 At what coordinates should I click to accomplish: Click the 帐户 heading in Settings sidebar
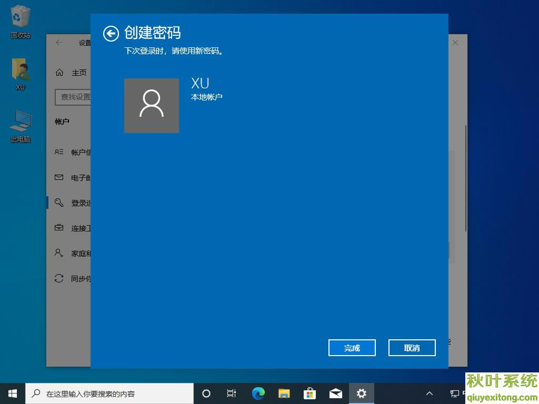pos(62,122)
